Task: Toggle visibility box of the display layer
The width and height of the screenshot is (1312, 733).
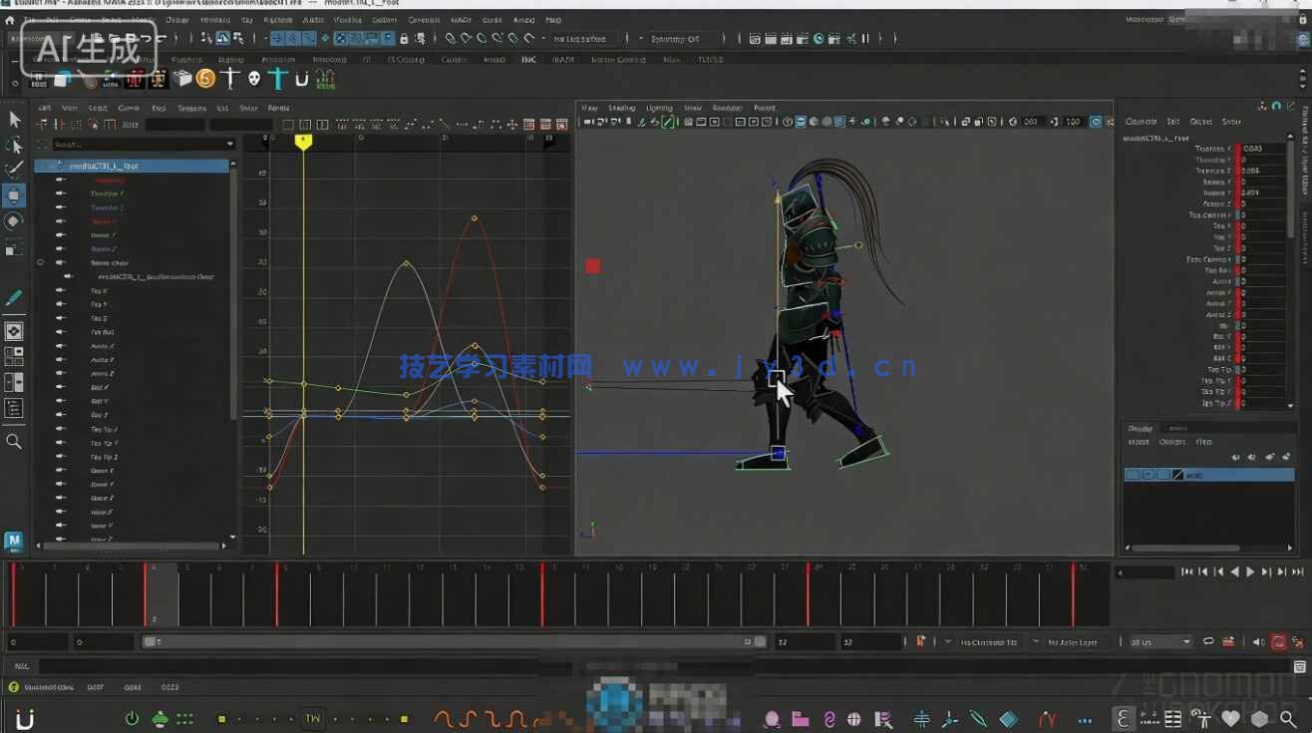Action: pos(1133,475)
